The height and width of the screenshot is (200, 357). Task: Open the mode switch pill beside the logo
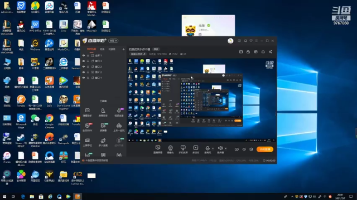[113, 41]
